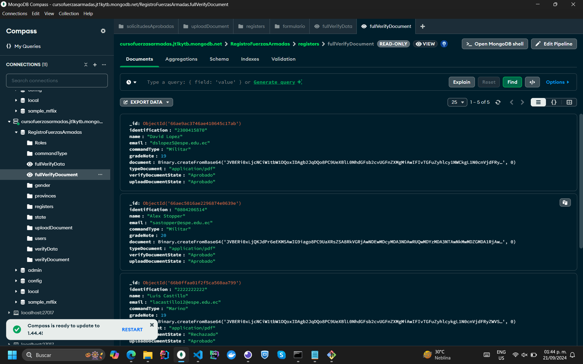Image resolution: width=583 pixels, height=364 pixels.
Task: Open documents per page dropdown
Action: [x=457, y=102]
